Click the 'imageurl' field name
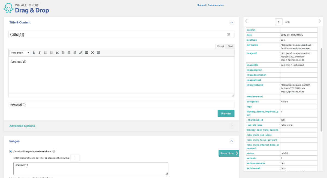327x178 pixels. [252, 53]
